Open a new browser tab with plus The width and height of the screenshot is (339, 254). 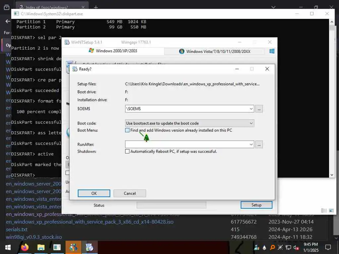(x=96, y=7)
